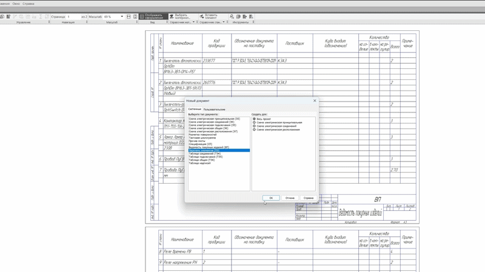Open the Окно menu
The height and width of the screenshot is (272, 485).
pos(16,4)
